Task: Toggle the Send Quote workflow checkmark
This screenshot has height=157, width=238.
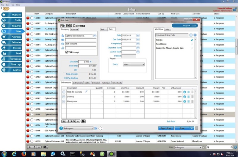Action: [192, 44]
